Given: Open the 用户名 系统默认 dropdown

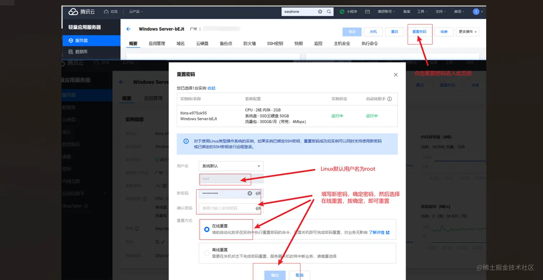Looking at the screenshot, I should point(231,166).
